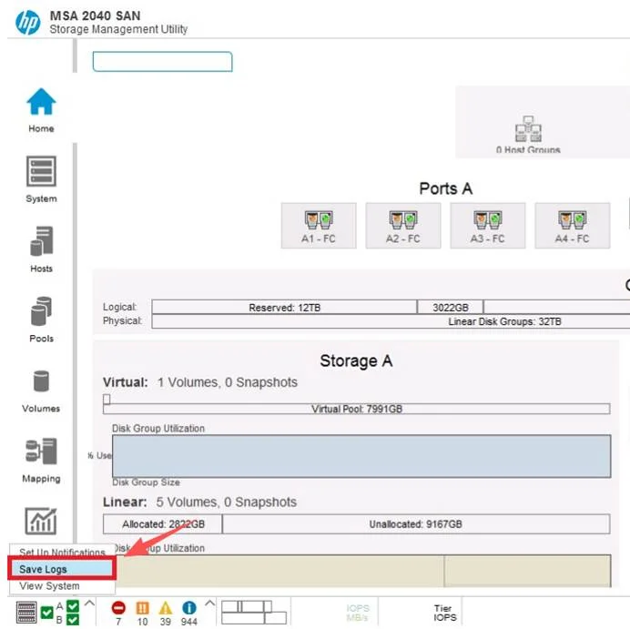Open the Hosts topic in sidebar
630x629 pixels.
point(41,249)
